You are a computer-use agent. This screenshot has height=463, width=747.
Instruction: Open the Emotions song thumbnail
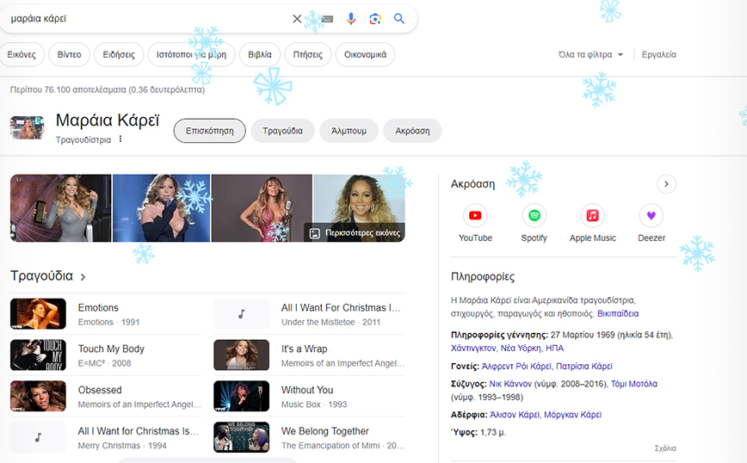(x=38, y=314)
